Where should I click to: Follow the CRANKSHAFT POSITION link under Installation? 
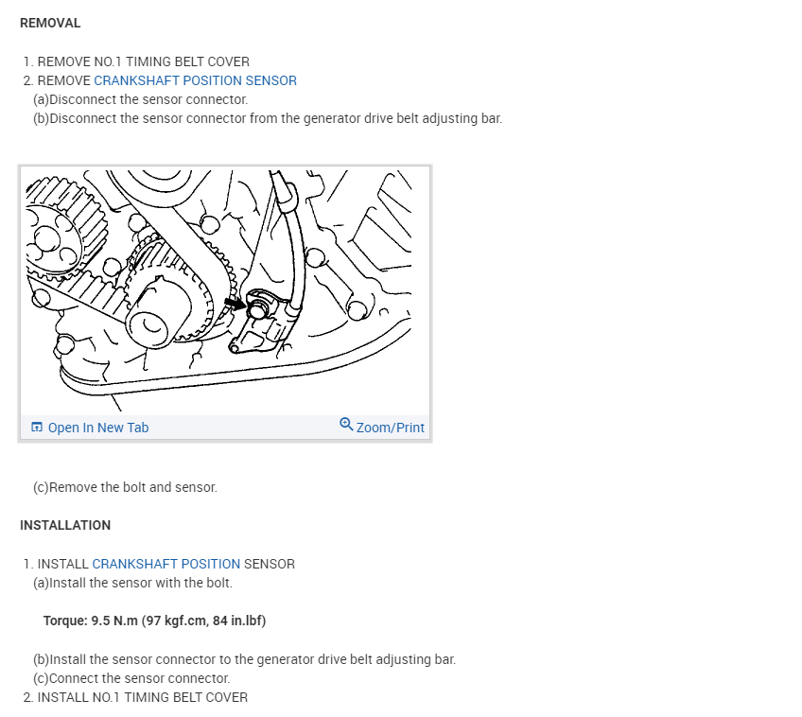[166, 564]
